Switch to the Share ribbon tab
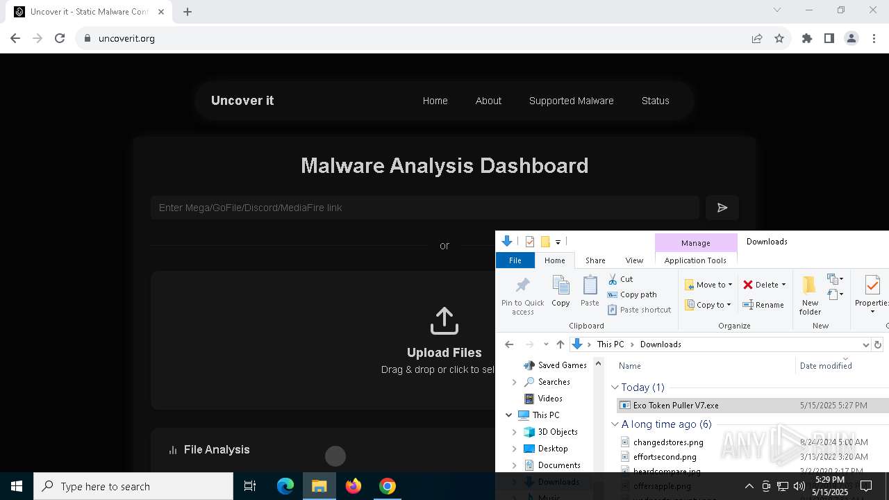 [595, 260]
